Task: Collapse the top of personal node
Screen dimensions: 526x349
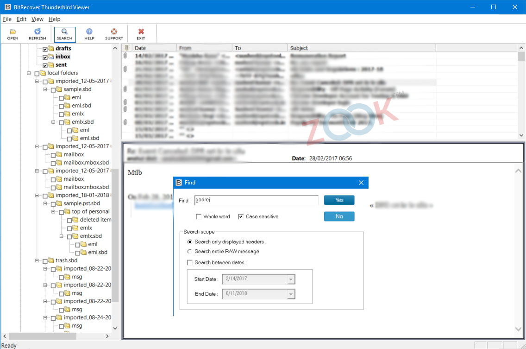Action: coord(53,212)
